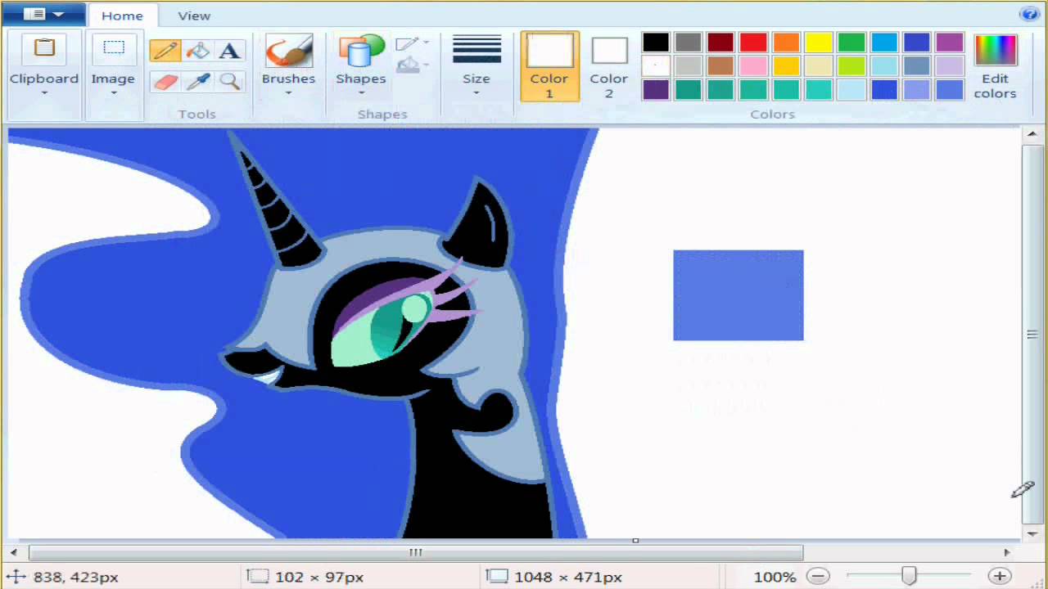This screenshot has width=1048, height=589.
Task: Activate the Color 1 foreground selector
Action: 549,67
